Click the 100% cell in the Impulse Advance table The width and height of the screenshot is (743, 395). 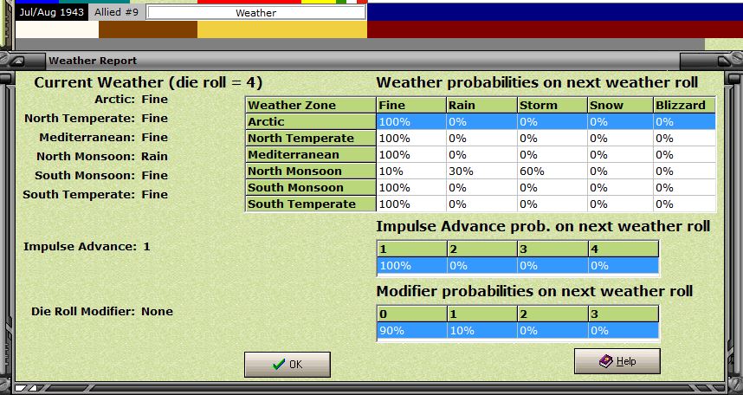(x=412, y=266)
